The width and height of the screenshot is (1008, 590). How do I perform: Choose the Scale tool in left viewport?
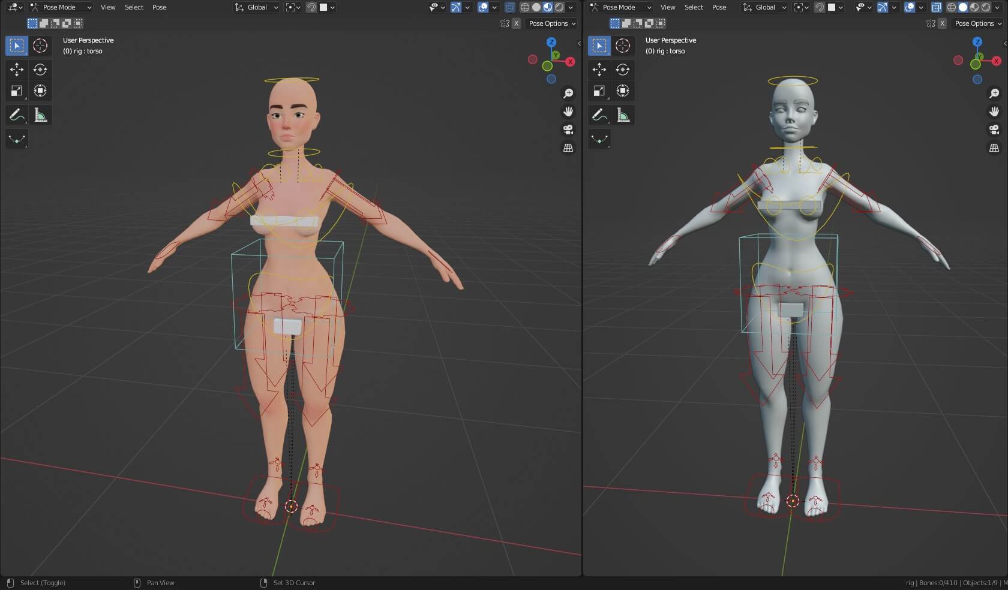(17, 91)
